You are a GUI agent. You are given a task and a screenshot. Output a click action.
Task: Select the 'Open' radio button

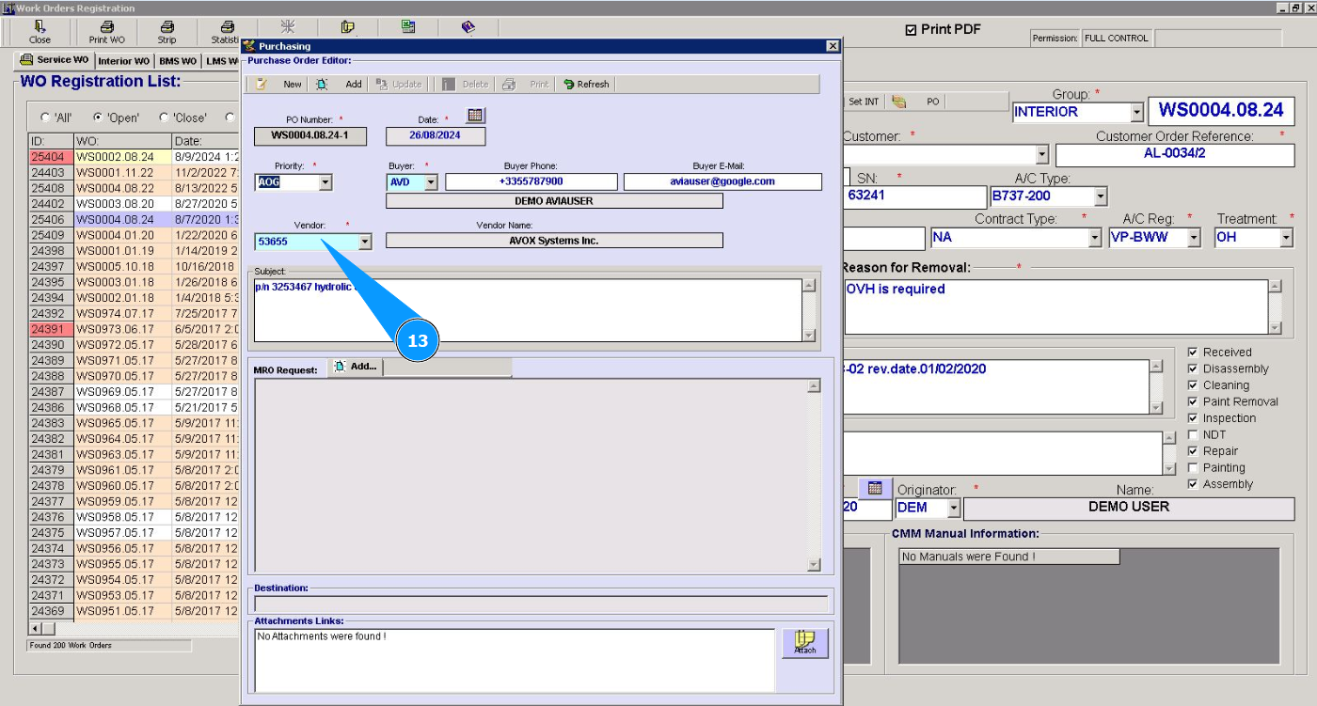pos(98,118)
